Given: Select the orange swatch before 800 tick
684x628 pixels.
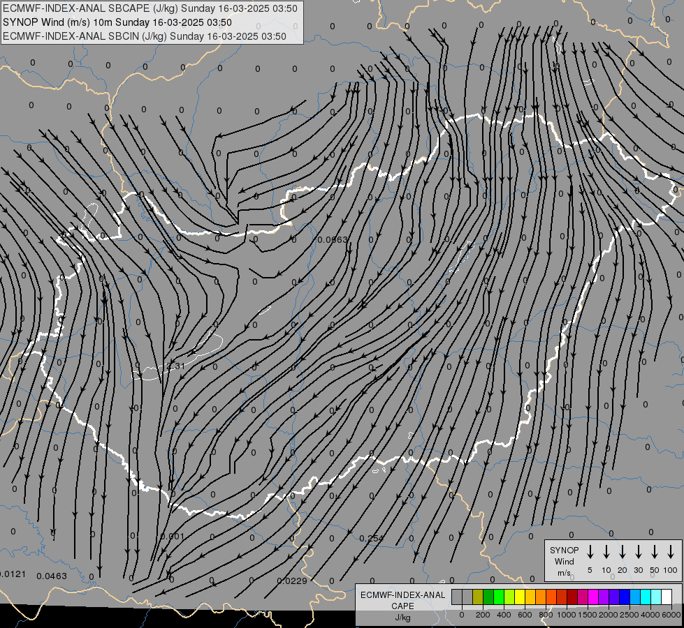Looking at the screenshot, I should (x=541, y=597).
